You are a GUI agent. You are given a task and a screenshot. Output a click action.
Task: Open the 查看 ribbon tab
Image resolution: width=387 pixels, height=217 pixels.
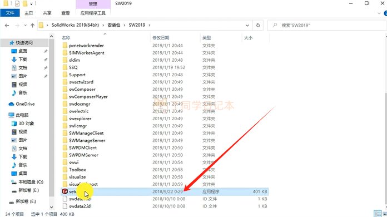66,13
